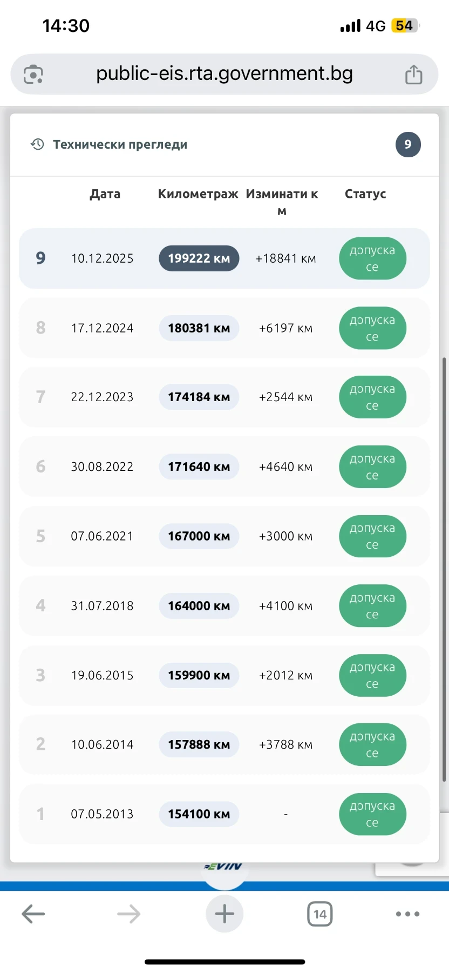Tap the 171640 км mileage badge
Screen dimensions: 449x973
(x=199, y=466)
